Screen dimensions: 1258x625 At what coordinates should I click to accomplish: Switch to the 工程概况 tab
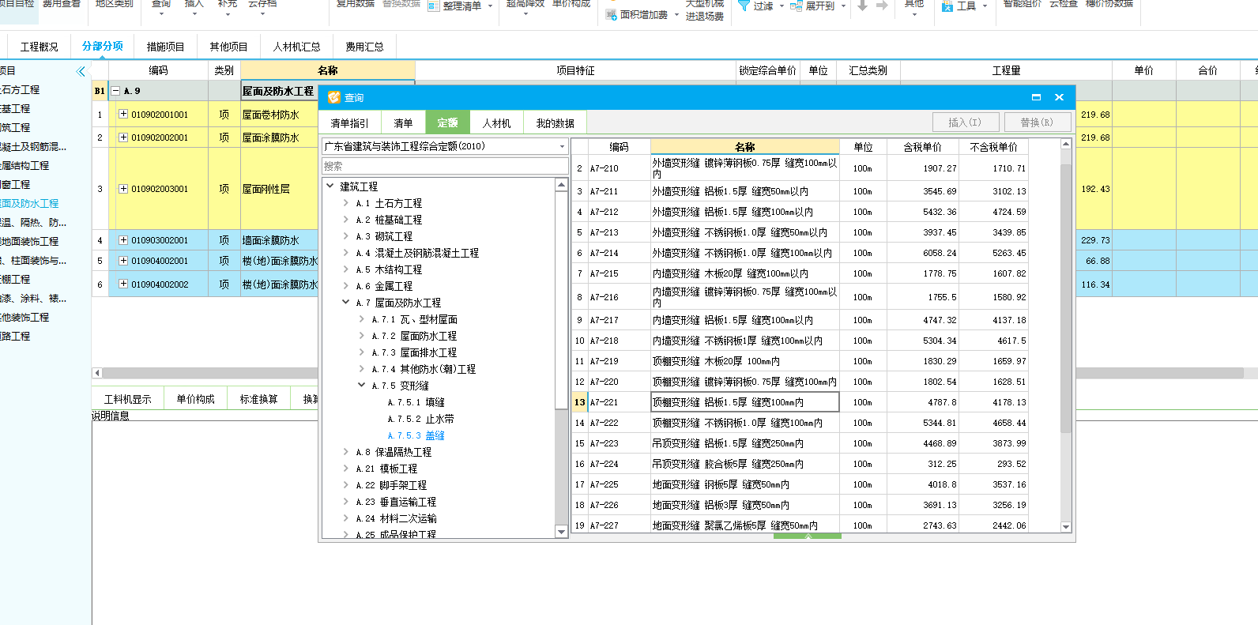40,47
